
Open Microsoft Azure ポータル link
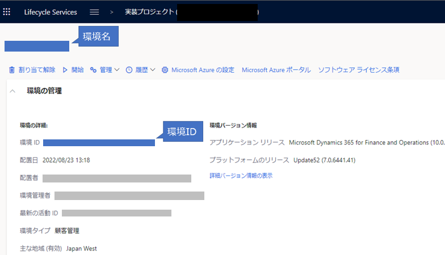click(276, 70)
